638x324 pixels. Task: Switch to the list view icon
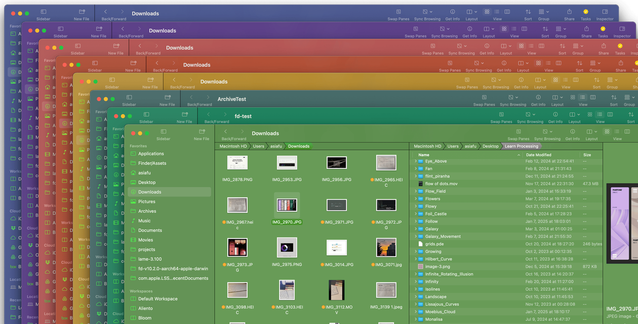click(617, 131)
